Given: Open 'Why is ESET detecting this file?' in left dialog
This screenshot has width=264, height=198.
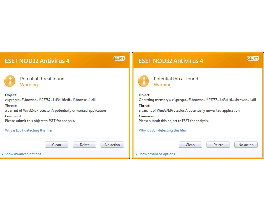Looking at the screenshot, I should [29, 130].
